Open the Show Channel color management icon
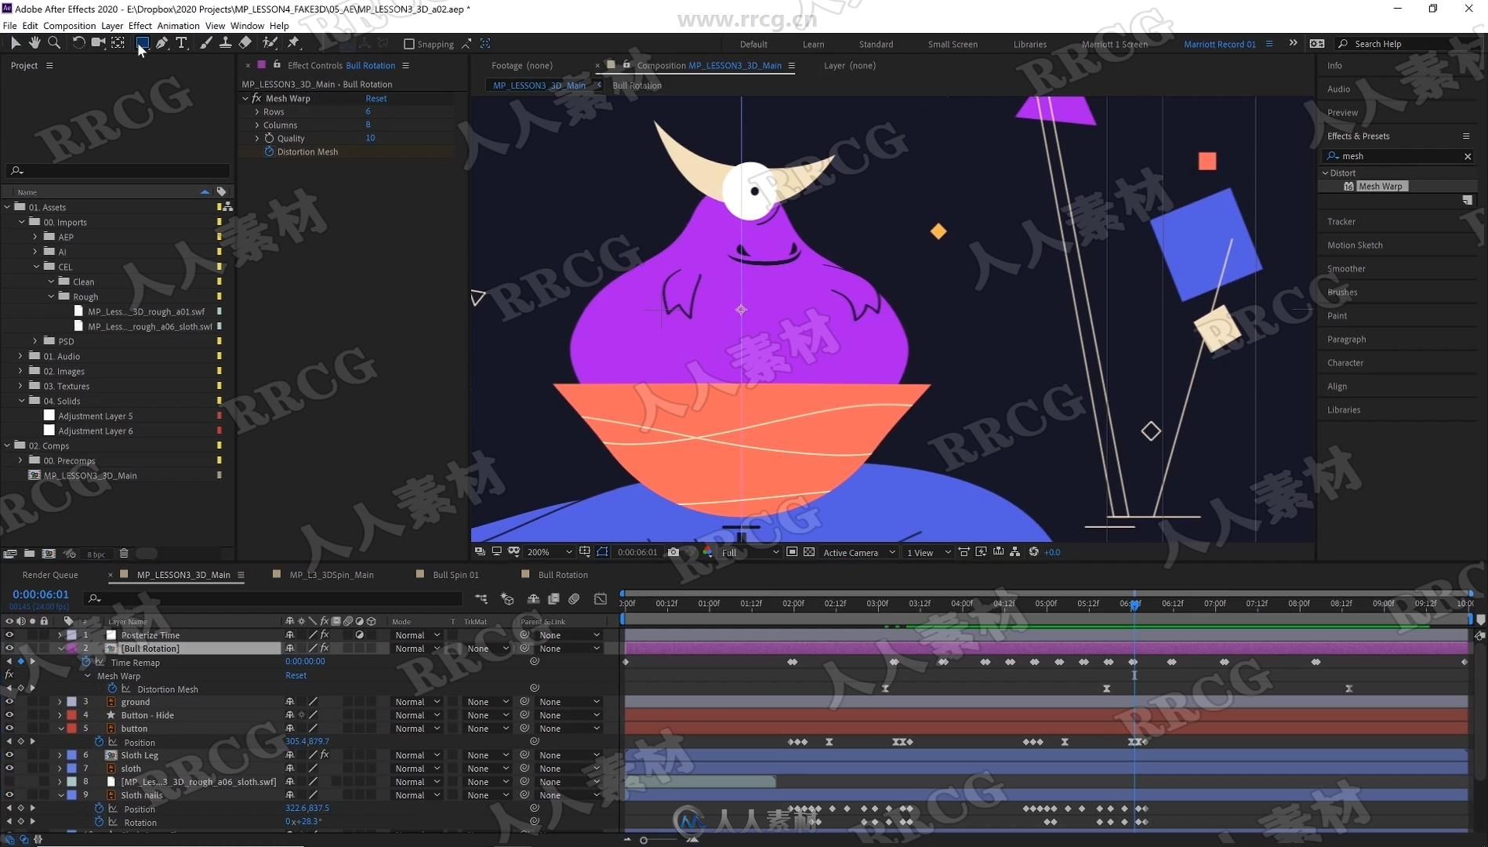The width and height of the screenshot is (1488, 847). tap(707, 552)
